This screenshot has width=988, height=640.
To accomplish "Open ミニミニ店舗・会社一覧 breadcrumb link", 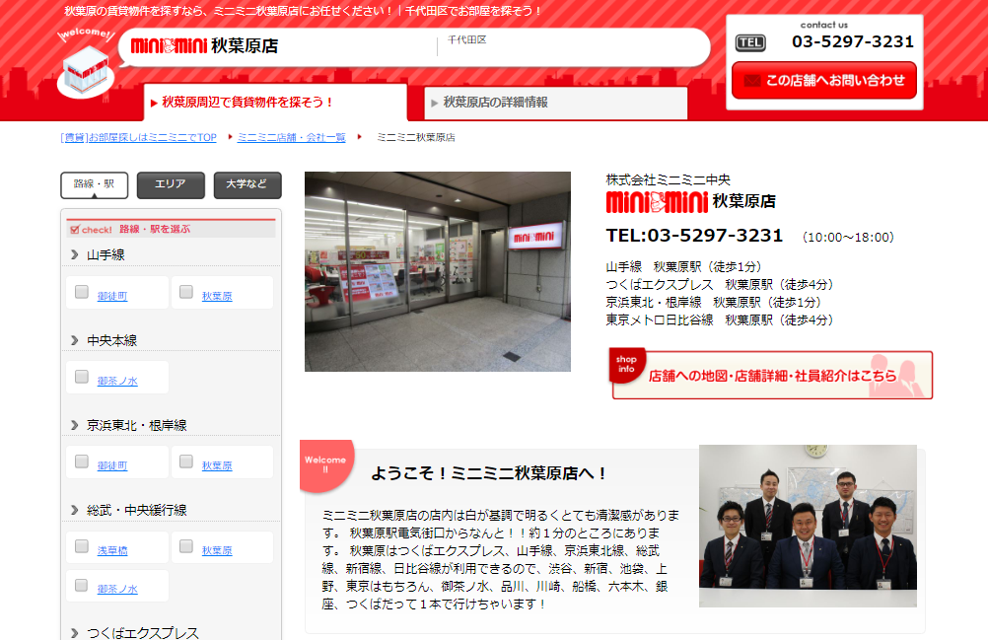I will (x=291, y=138).
